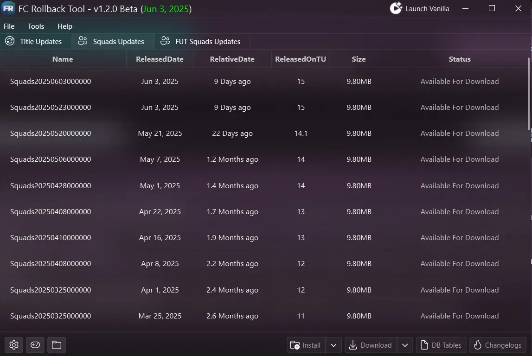
Task: Install the selected squad update
Action: (306, 345)
